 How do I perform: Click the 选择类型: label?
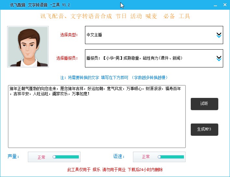coord(69,35)
